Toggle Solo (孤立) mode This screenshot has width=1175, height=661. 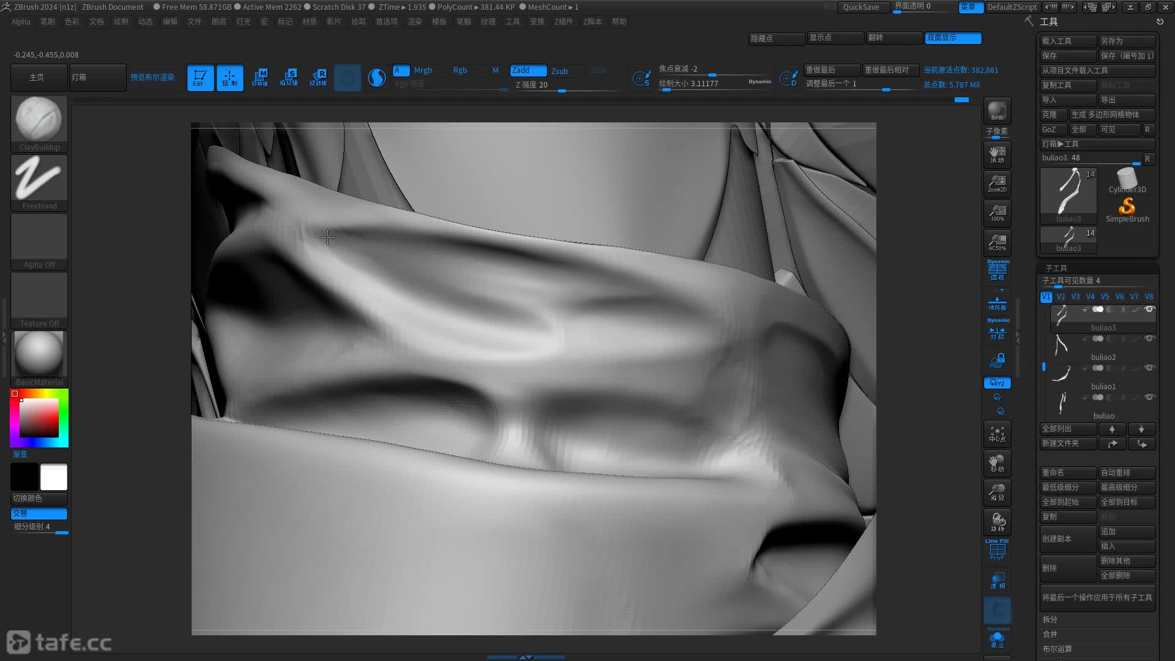997,638
